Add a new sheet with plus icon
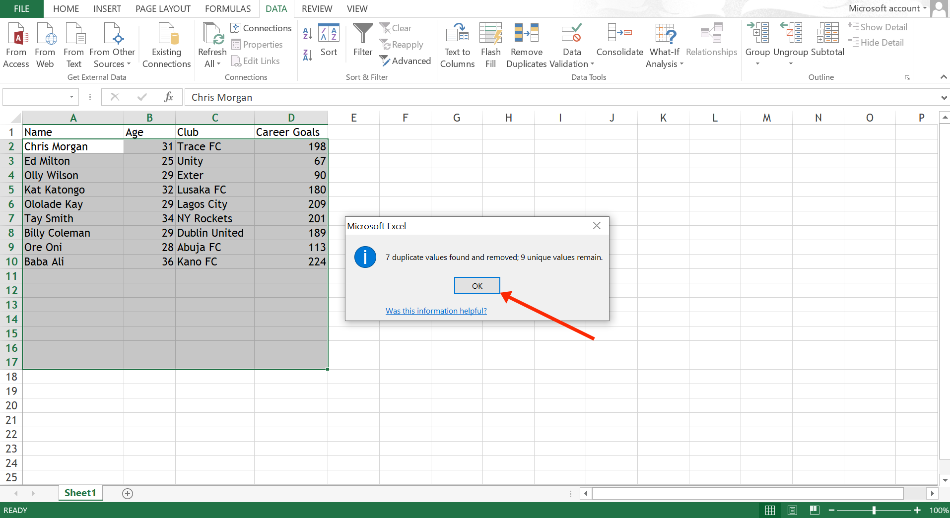The height and width of the screenshot is (518, 950). coord(128,493)
